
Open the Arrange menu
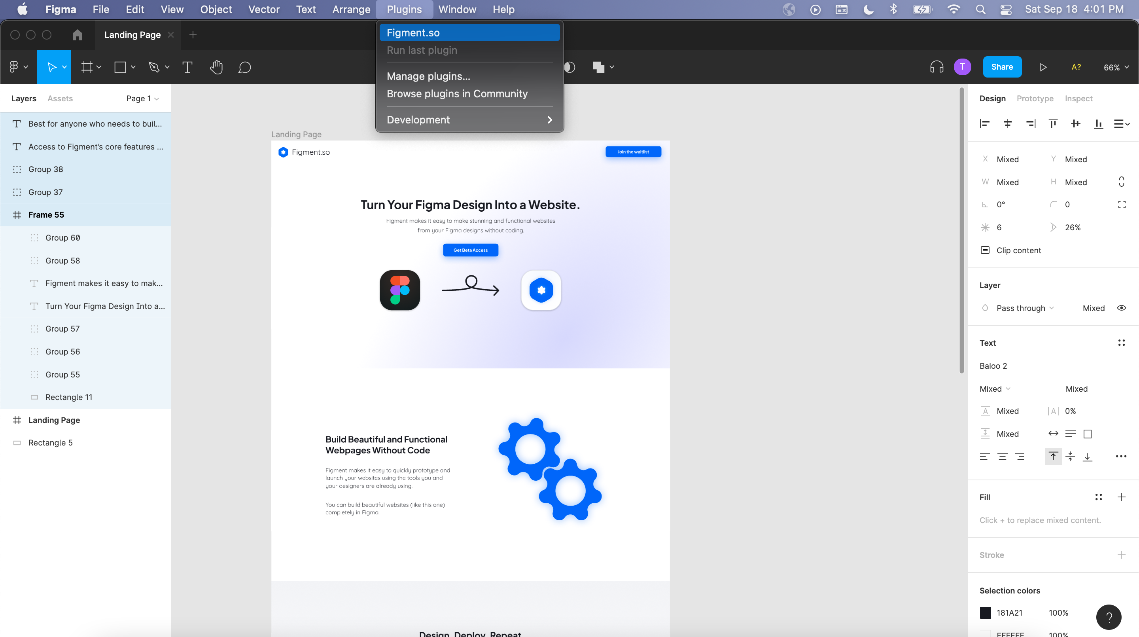tap(351, 9)
